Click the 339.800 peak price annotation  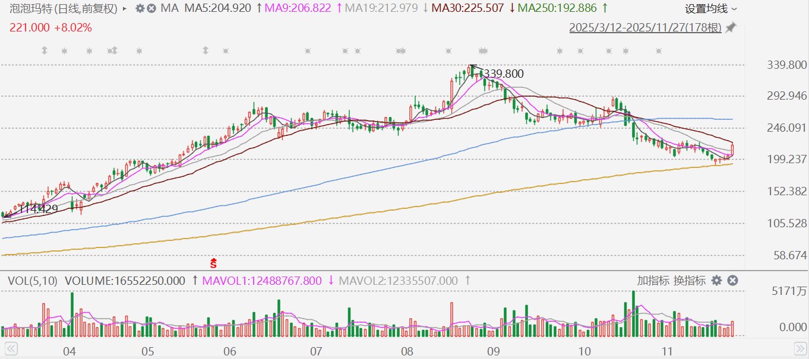[503, 74]
